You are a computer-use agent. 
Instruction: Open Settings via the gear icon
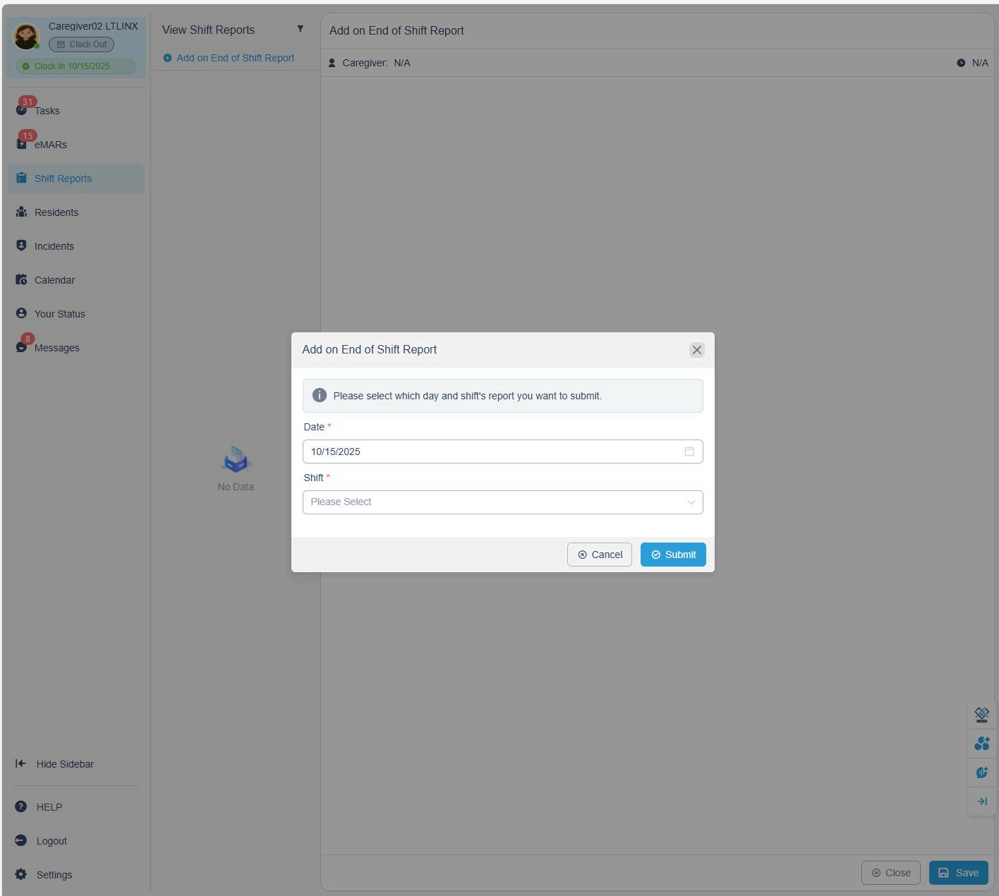(x=21, y=874)
